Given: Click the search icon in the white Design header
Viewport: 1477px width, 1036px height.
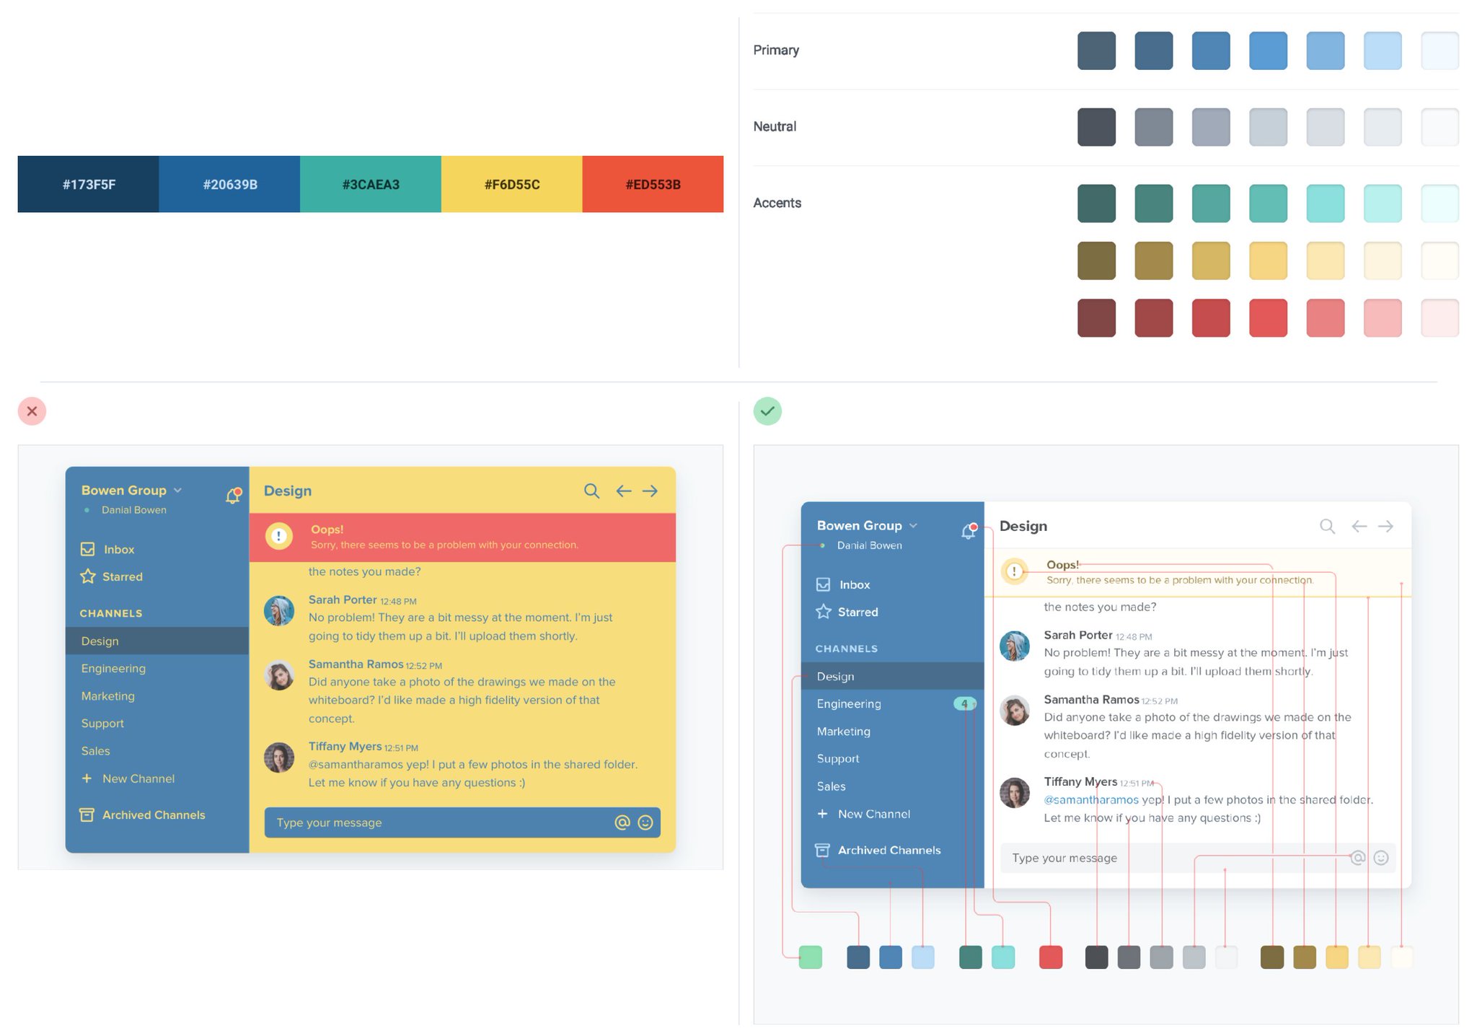Looking at the screenshot, I should [x=1327, y=527].
